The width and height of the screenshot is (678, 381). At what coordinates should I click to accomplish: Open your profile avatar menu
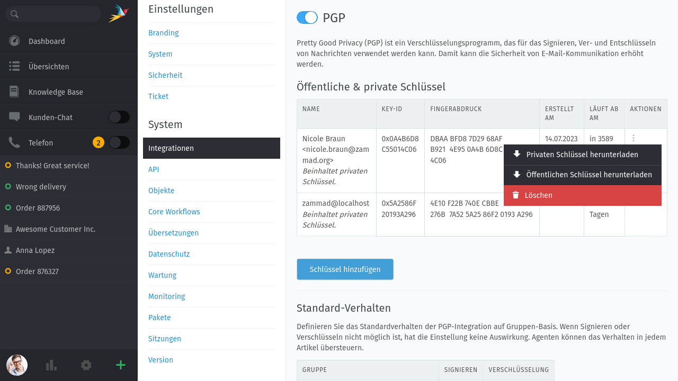pyautogui.click(x=16, y=365)
